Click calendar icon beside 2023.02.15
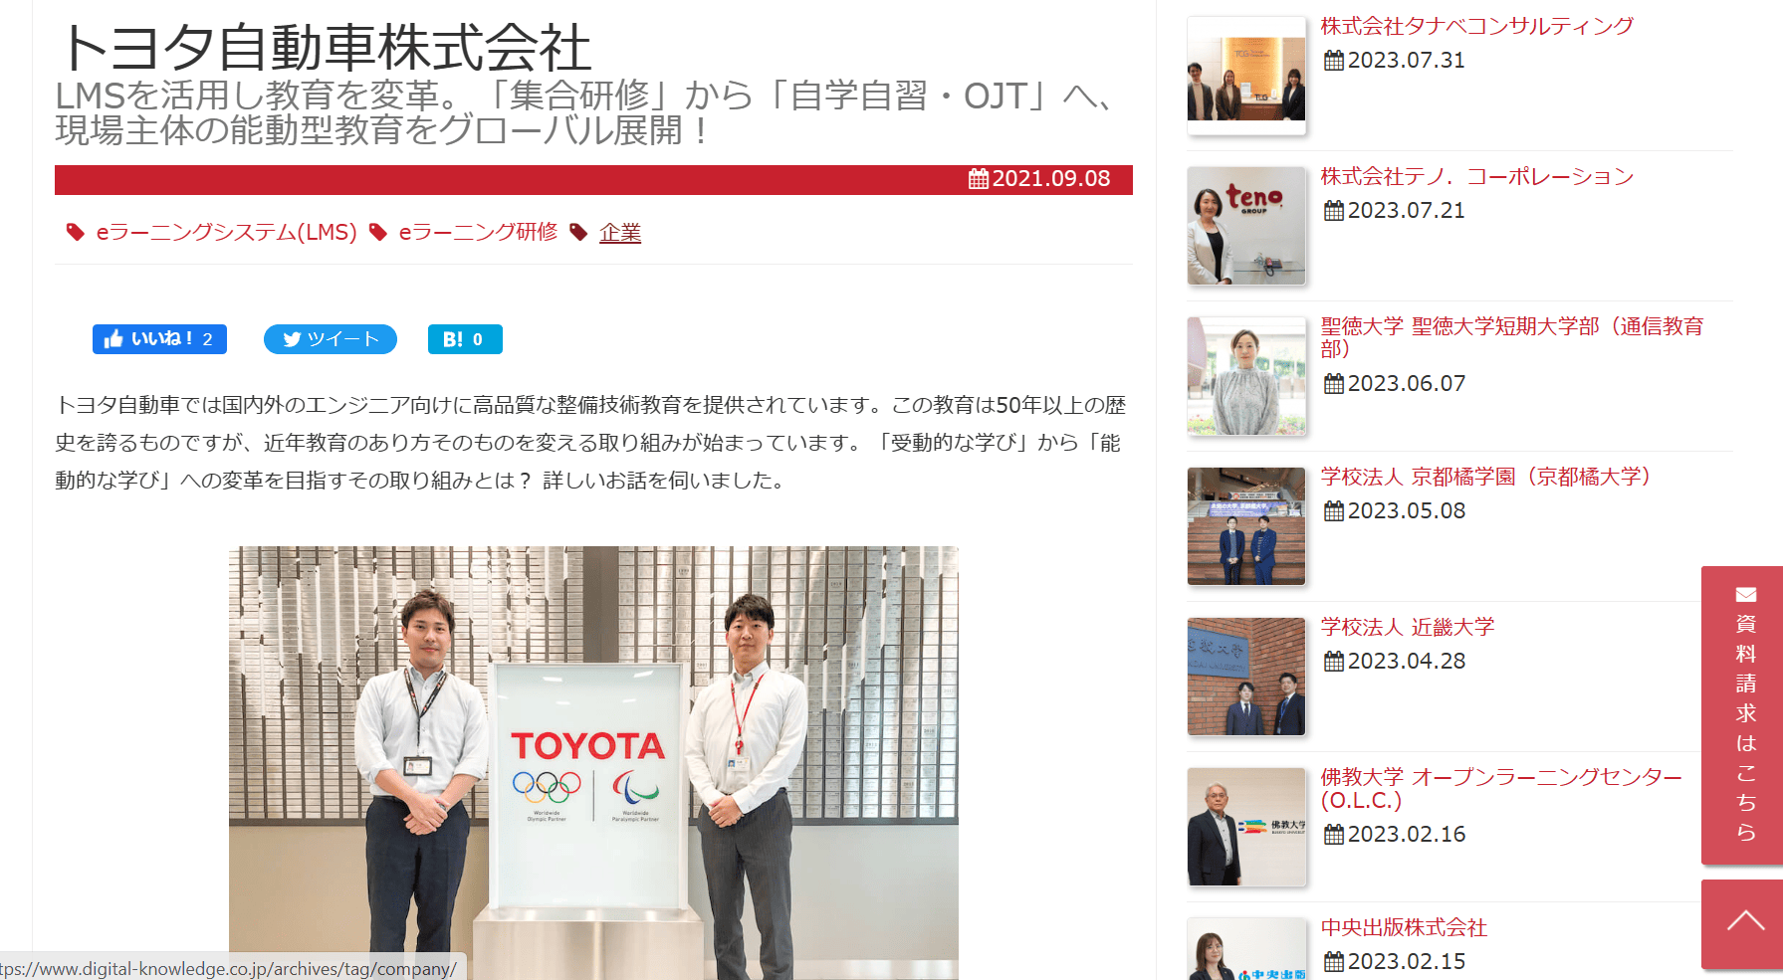Screen dimensions: 1783x980 1334,962
